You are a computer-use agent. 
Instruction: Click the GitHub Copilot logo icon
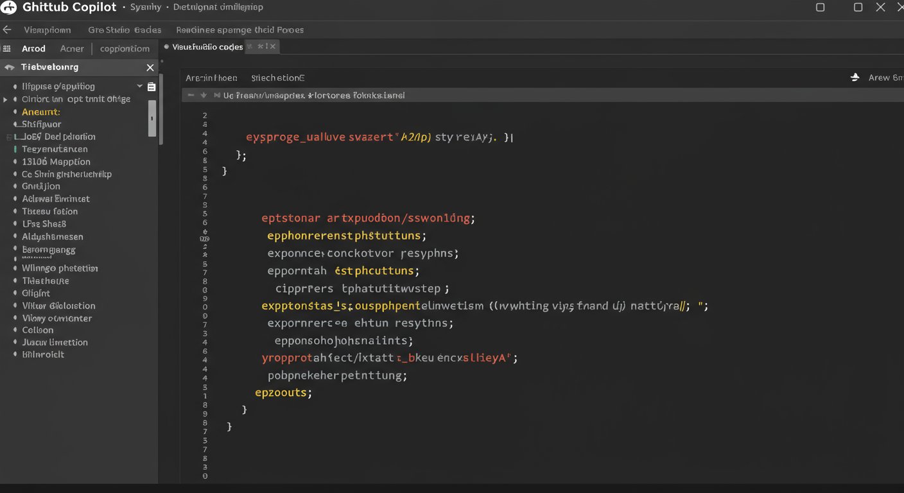8,7
